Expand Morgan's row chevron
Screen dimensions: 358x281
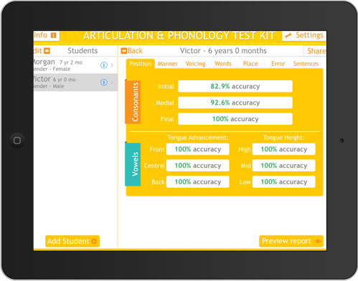[112, 65]
